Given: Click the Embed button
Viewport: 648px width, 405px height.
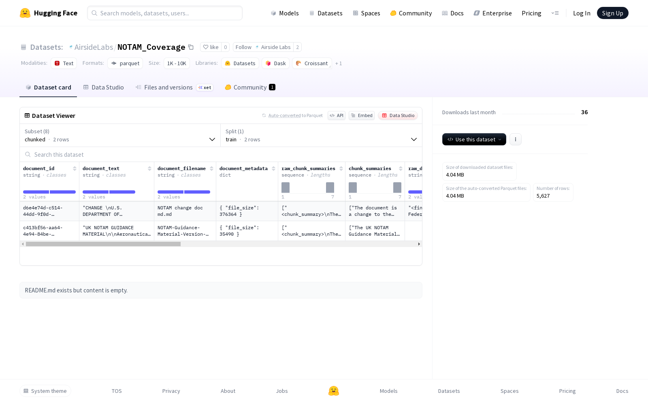Looking at the screenshot, I should tap(362, 115).
